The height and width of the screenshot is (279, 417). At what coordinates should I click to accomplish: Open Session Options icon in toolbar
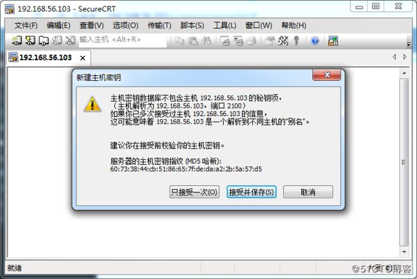point(269,40)
